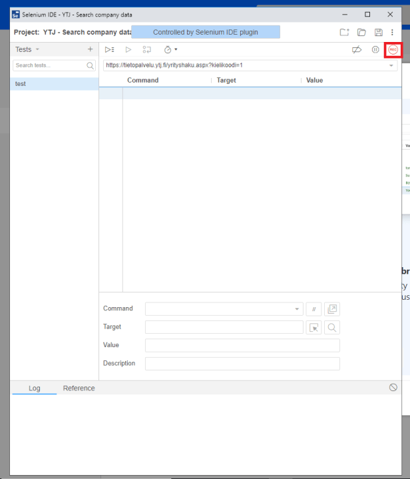Disable breakpoints icon

click(357, 49)
